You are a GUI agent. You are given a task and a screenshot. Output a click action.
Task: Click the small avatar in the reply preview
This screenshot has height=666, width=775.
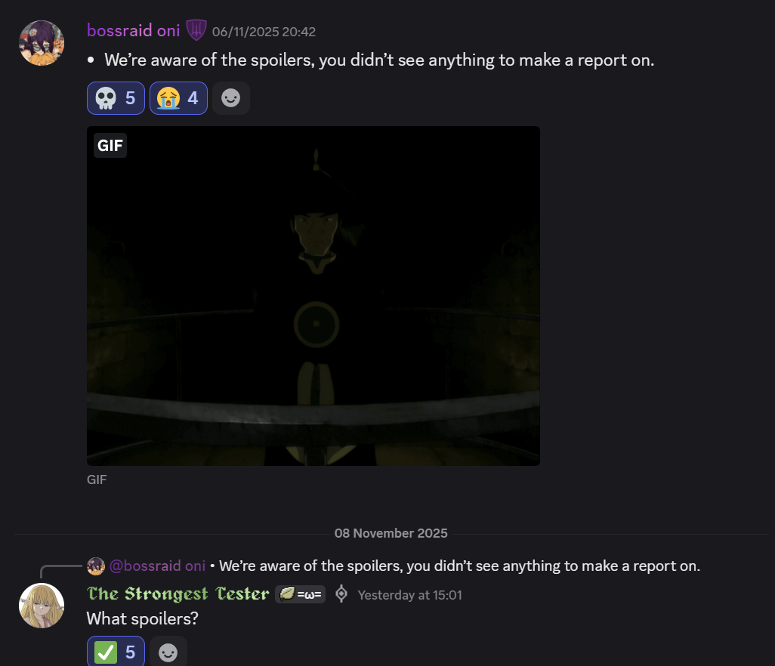[96, 566]
